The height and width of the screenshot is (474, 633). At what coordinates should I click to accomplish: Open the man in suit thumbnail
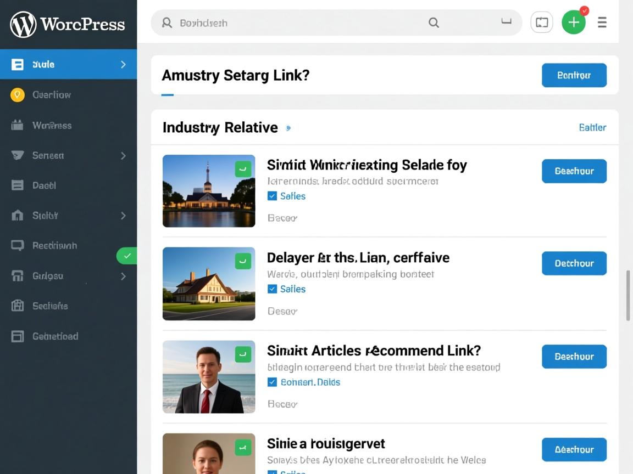click(209, 377)
